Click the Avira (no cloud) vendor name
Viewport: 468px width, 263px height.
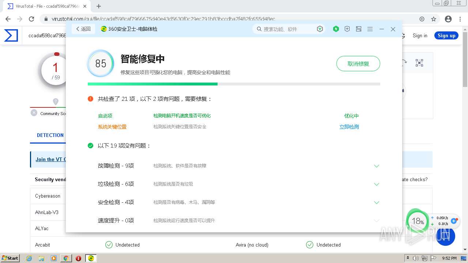(252, 245)
